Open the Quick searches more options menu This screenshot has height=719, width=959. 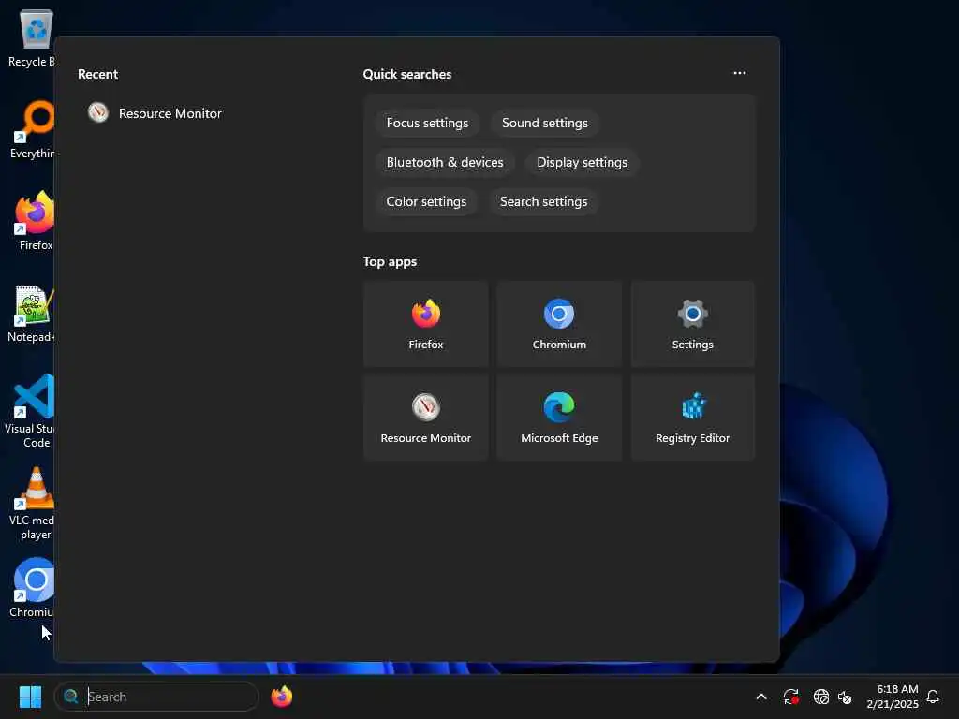pos(740,73)
